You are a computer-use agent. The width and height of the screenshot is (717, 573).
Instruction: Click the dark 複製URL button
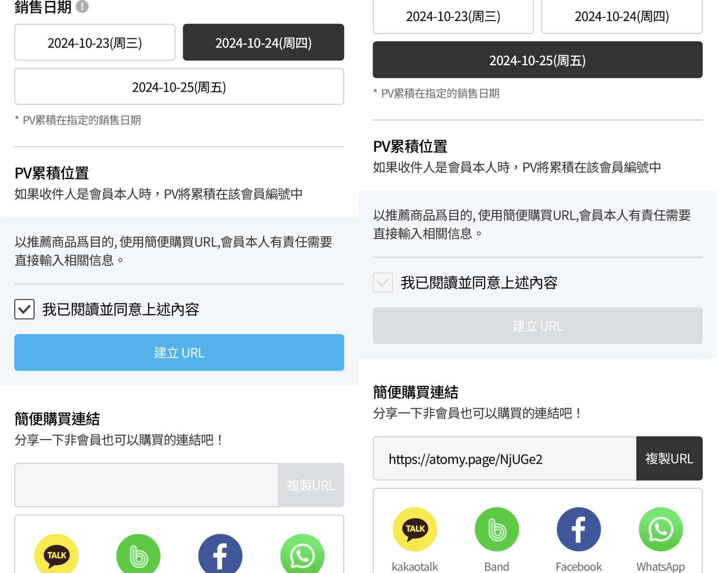[x=669, y=458]
